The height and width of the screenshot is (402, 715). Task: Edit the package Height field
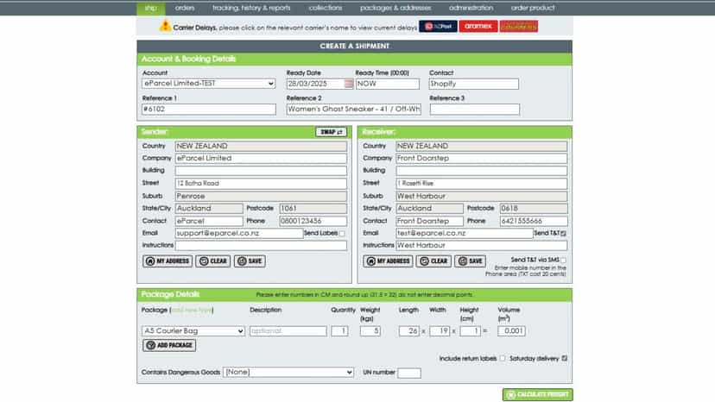(470, 331)
